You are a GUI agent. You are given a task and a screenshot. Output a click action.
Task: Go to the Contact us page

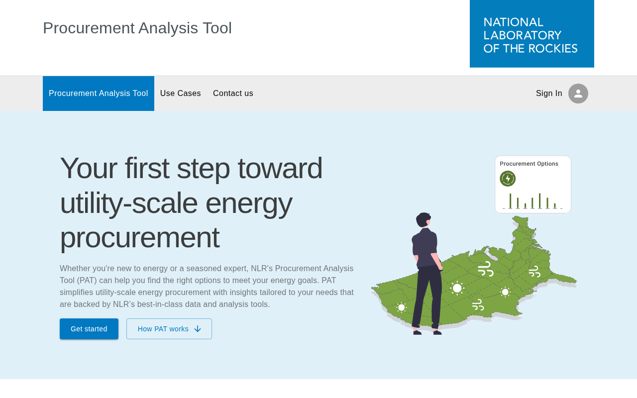(233, 94)
